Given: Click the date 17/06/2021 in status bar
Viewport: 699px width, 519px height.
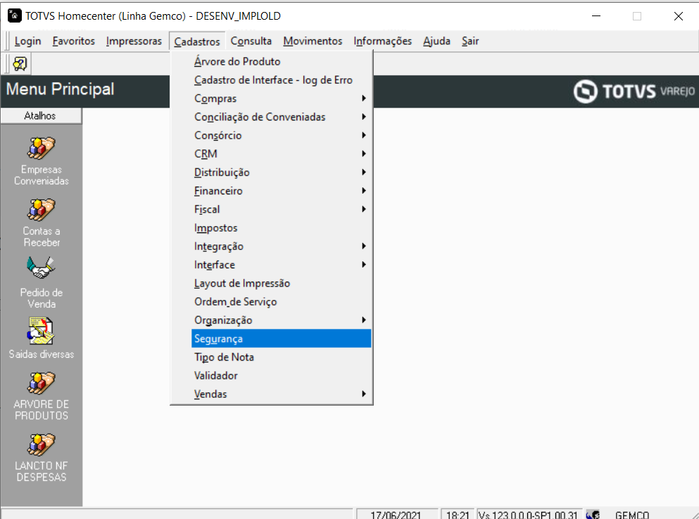Looking at the screenshot, I should point(396,515).
